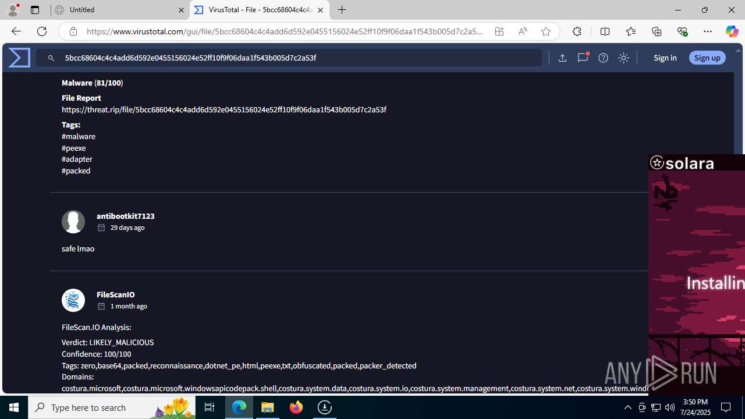
Task: Click the 'Confidence: 100/100' line
Action: pyautogui.click(x=97, y=354)
